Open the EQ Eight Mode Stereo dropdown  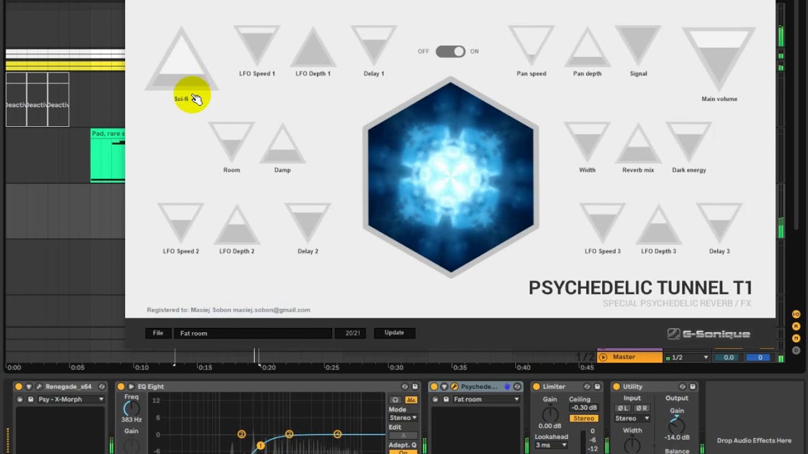[x=403, y=417]
